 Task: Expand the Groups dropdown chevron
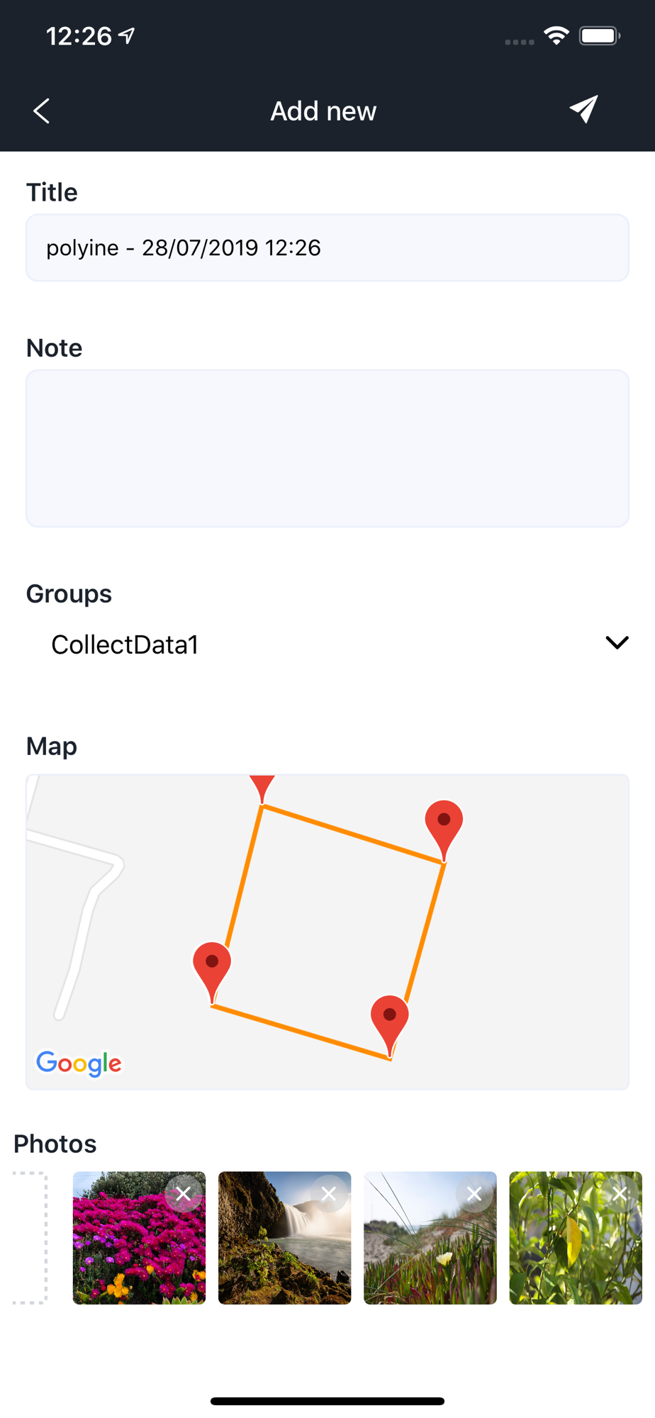[x=617, y=642]
